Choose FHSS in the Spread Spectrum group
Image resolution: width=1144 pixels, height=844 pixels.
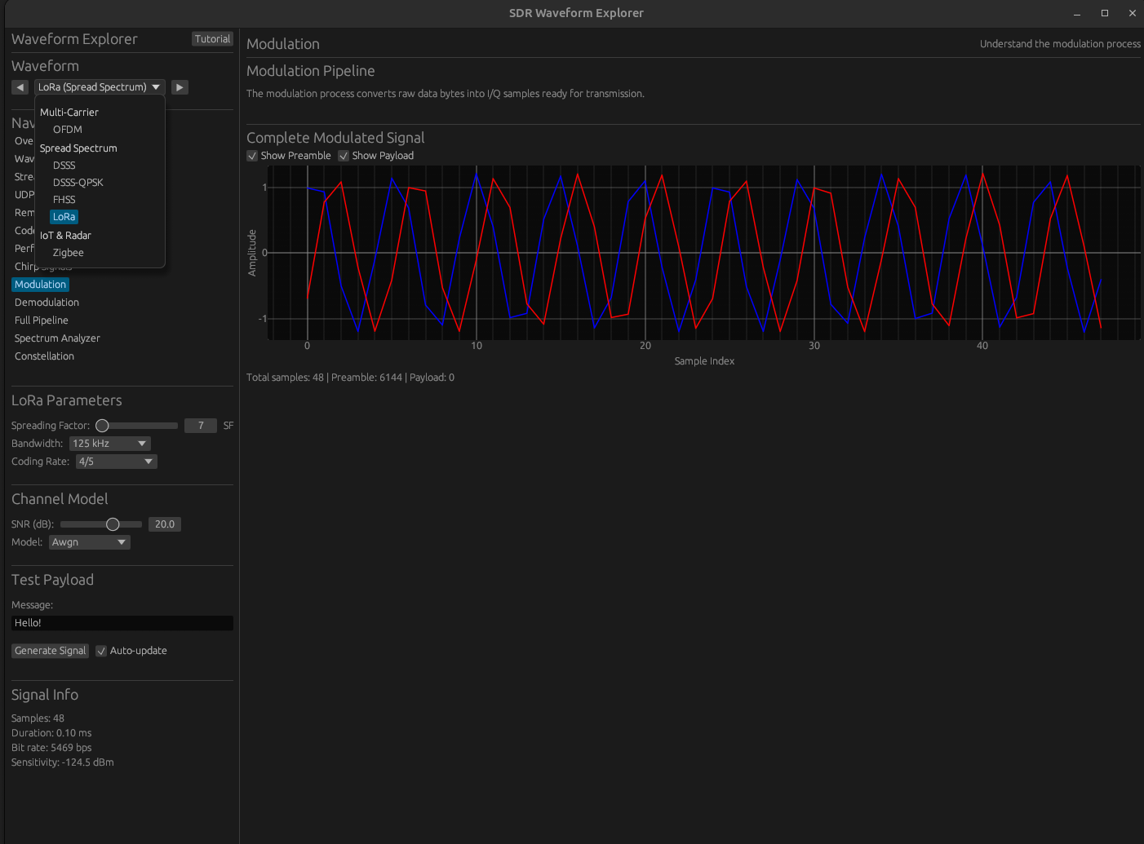click(x=64, y=199)
